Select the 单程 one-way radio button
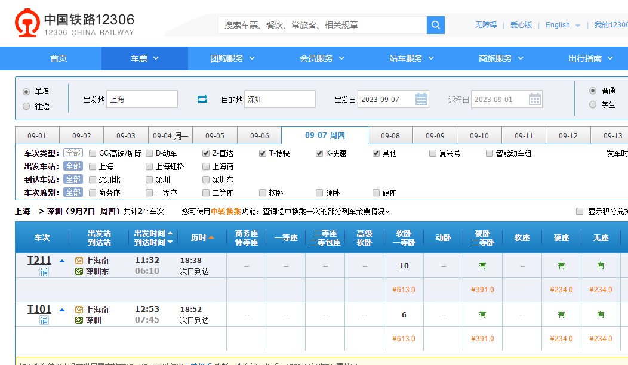Viewport: 628px width, 365px height. point(26,92)
